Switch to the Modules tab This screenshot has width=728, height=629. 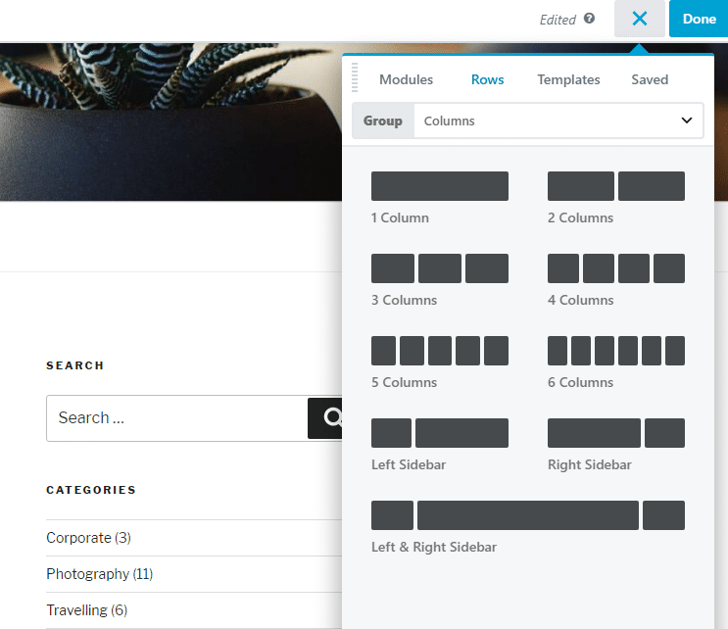406,80
